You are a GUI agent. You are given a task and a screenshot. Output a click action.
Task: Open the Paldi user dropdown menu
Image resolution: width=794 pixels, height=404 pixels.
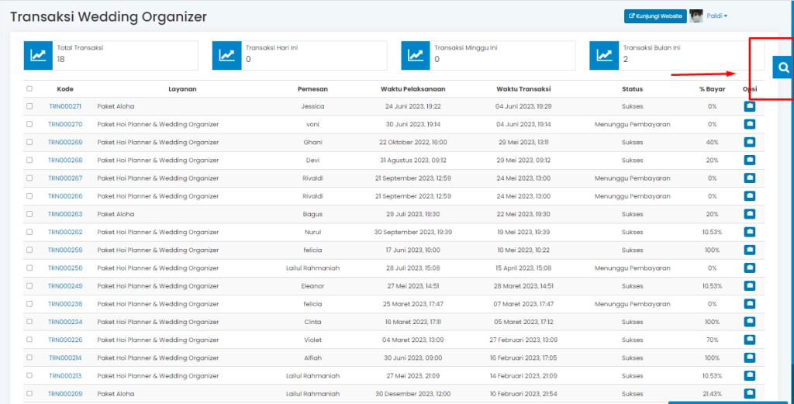(715, 16)
